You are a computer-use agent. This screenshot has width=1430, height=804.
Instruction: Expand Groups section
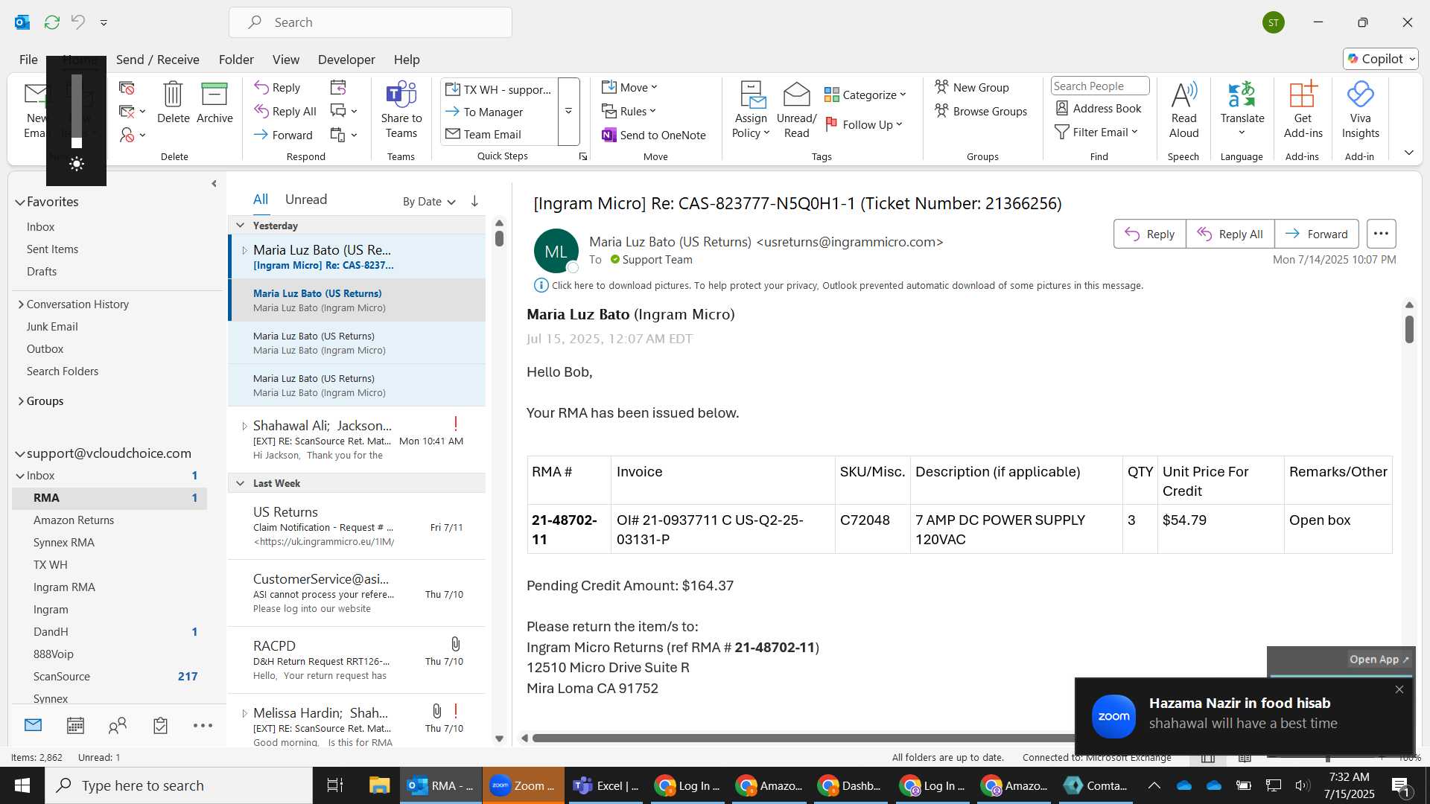pyautogui.click(x=21, y=401)
